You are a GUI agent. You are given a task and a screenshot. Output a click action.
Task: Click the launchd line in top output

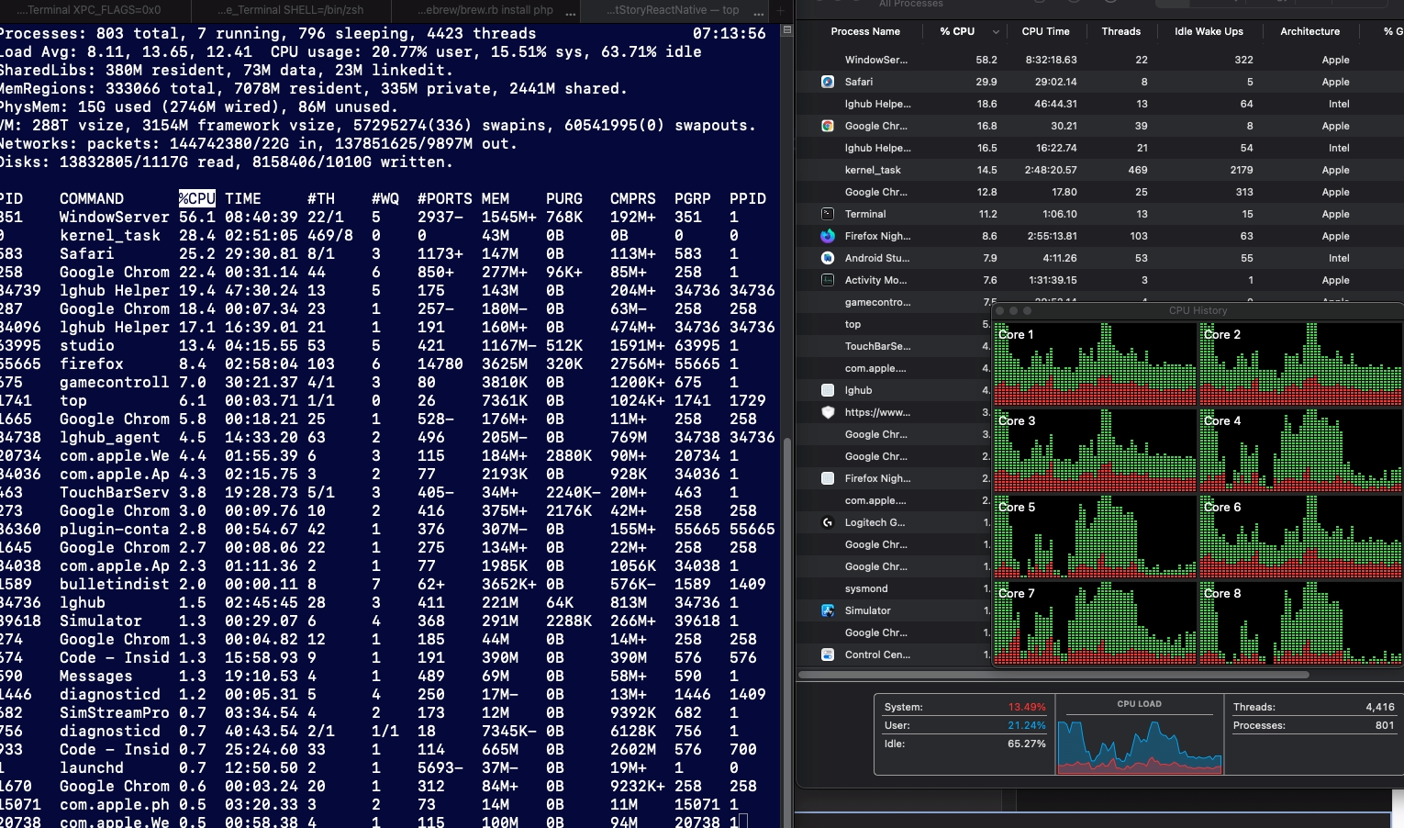[388, 767]
